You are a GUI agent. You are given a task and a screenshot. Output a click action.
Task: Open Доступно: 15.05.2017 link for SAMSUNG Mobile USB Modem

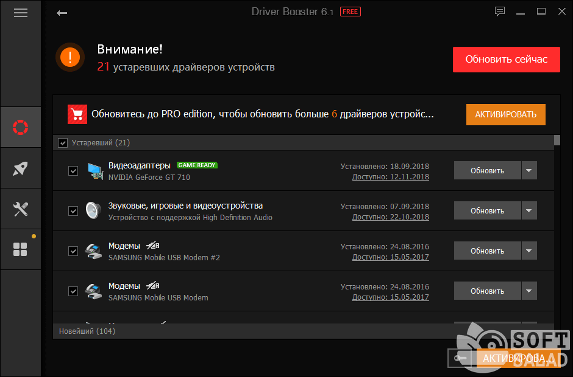pyautogui.click(x=390, y=297)
